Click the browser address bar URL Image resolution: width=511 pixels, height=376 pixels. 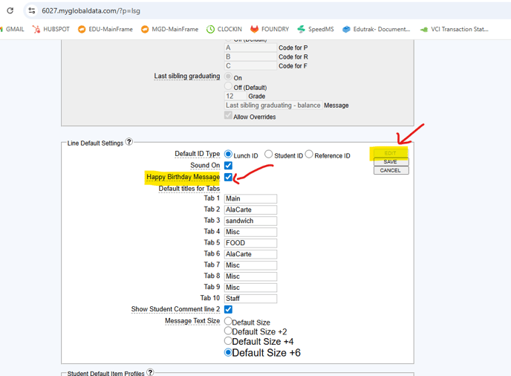91,10
